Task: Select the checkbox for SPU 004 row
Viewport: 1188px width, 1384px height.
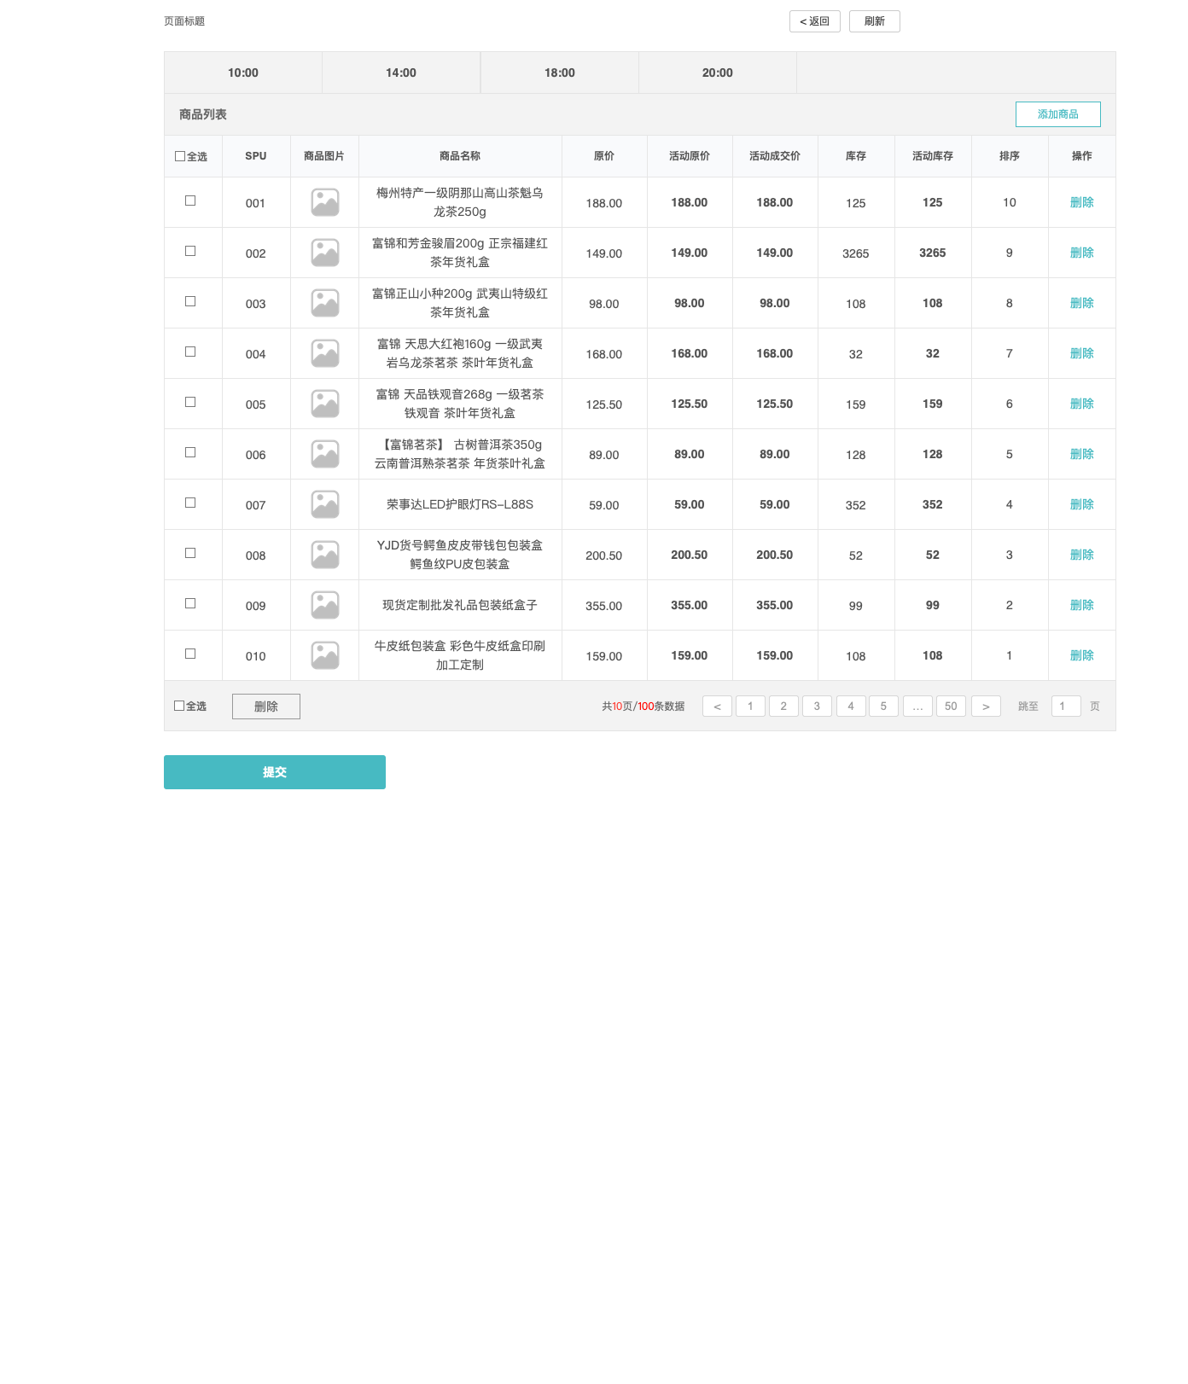Action: pyautogui.click(x=190, y=352)
